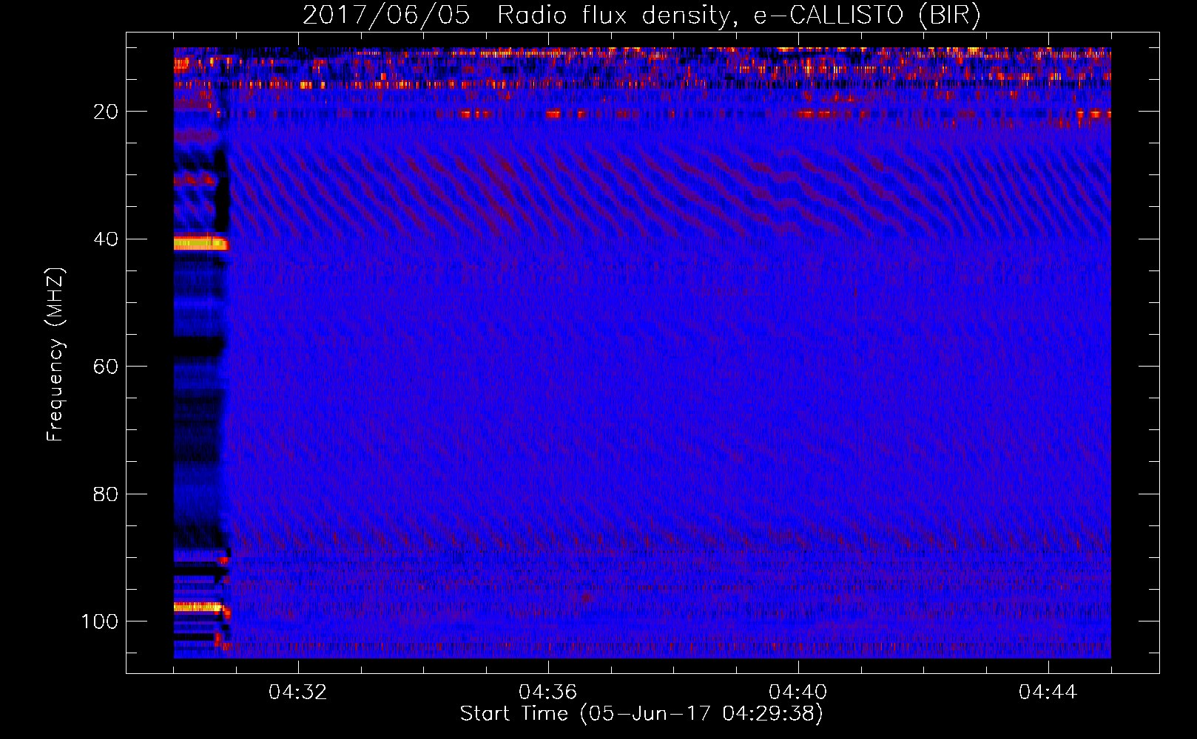Click the bright yellow band near 98 MHz
1197x739 pixels.
(198, 607)
